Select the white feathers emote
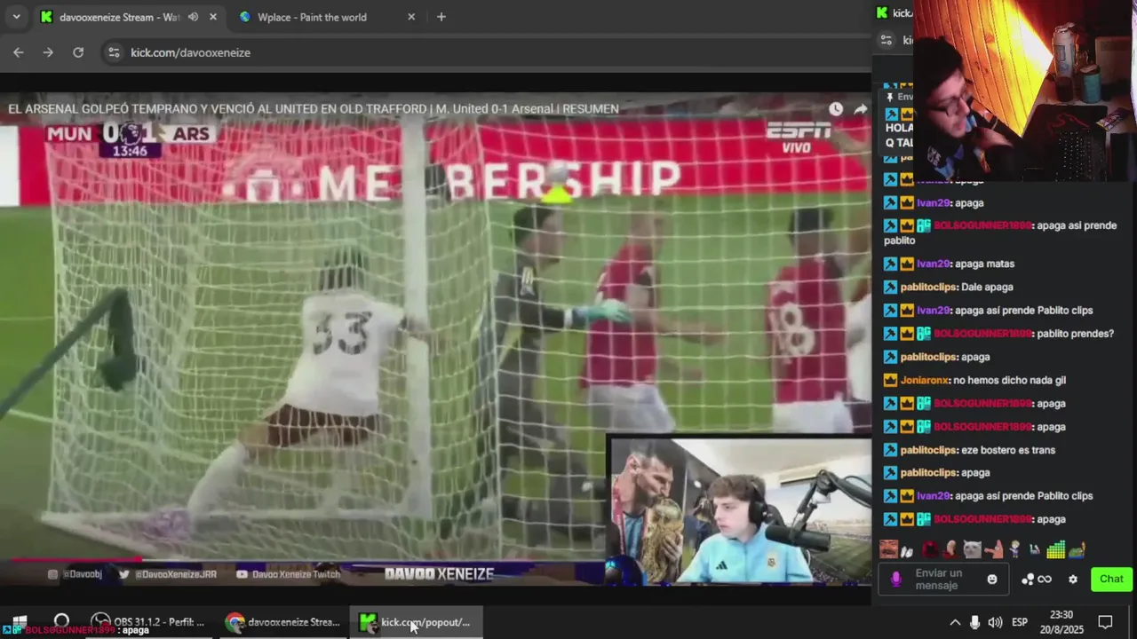The width and height of the screenshot is (1137, 639). pyautogui.click(x=908, y=550)
